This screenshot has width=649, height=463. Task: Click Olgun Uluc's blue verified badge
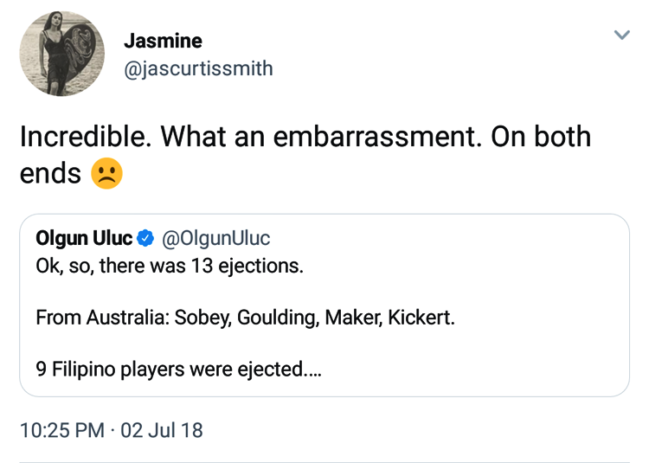(146, 238)
